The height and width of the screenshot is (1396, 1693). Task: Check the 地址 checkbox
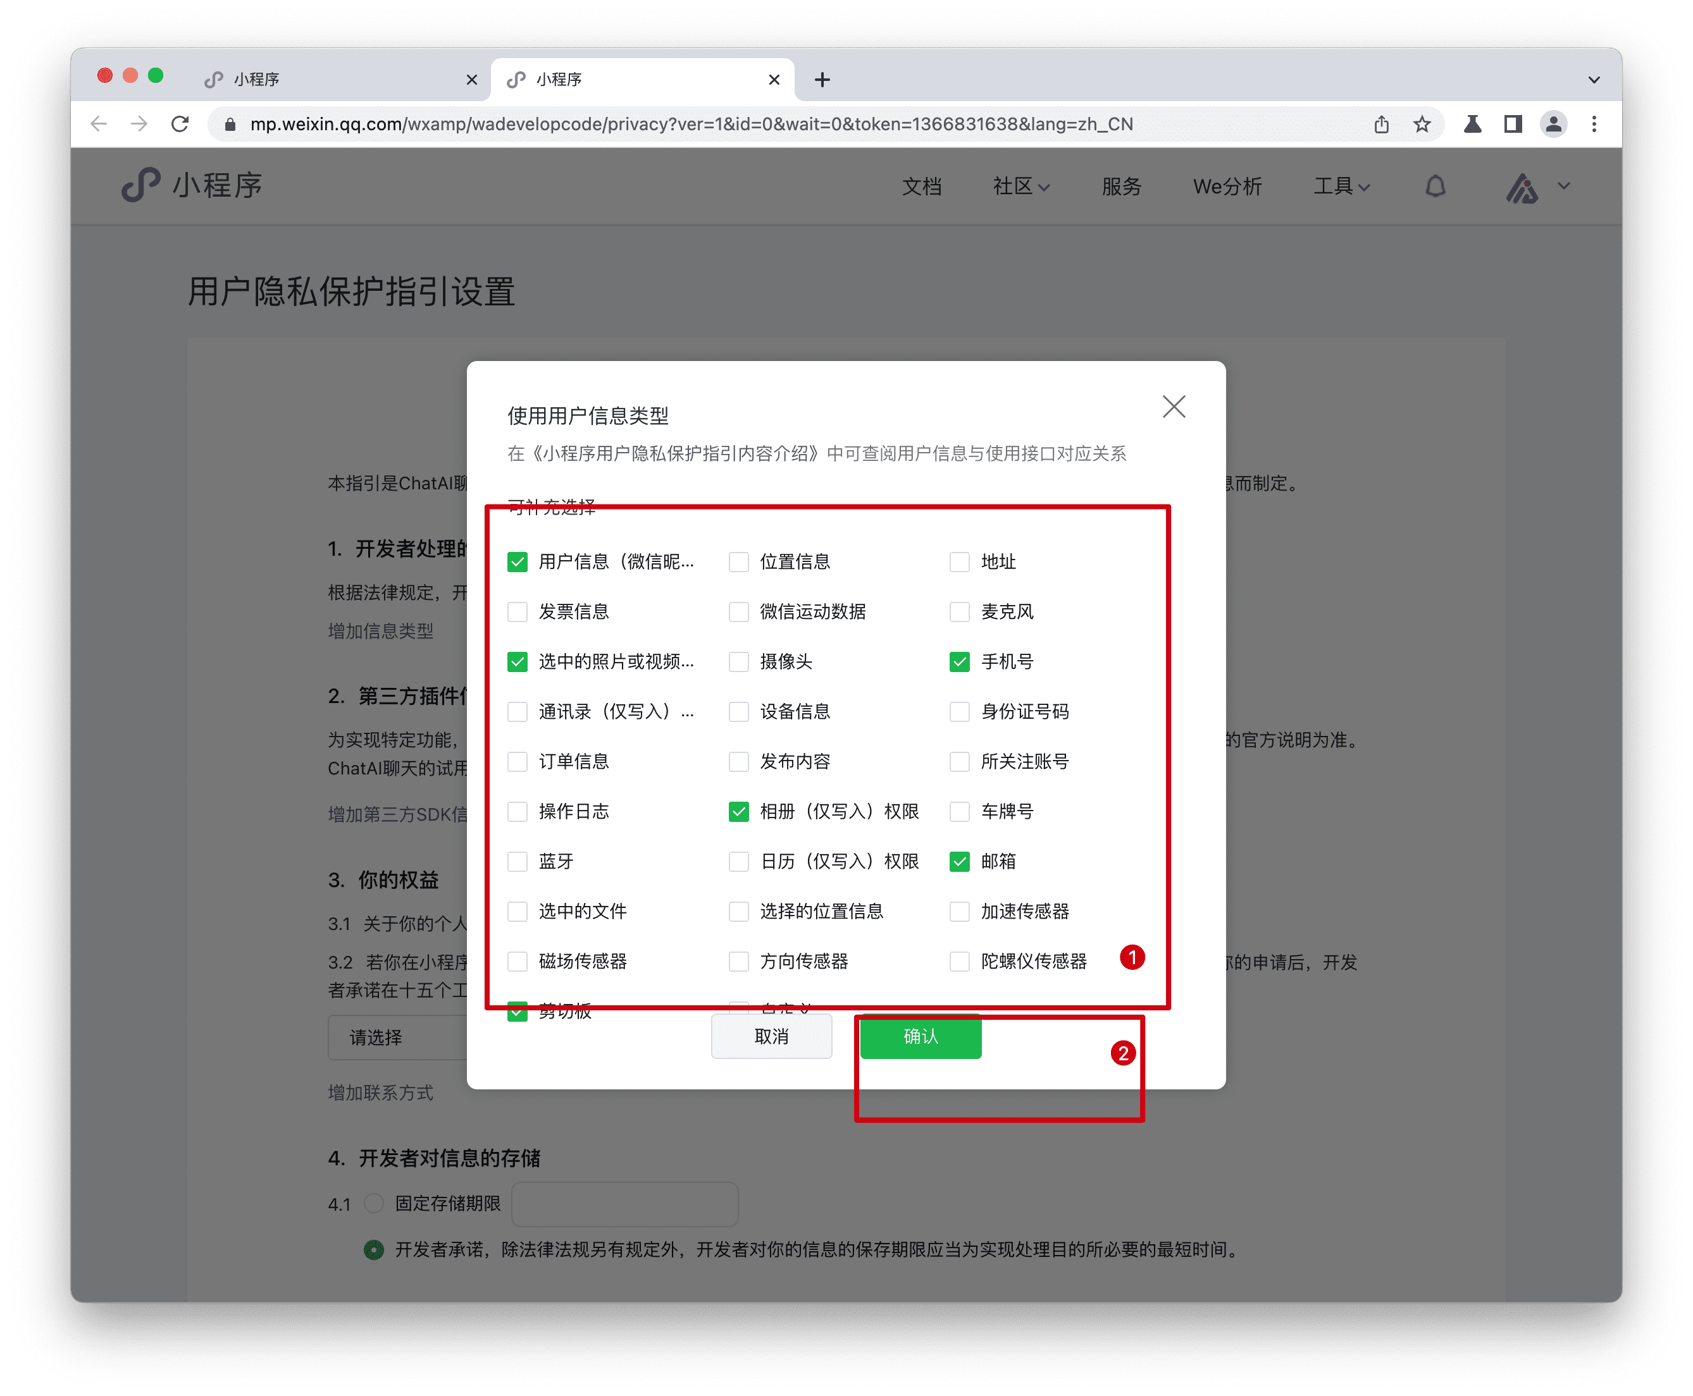coord(959,561)
